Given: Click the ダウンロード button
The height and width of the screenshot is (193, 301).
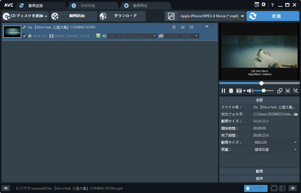Looking at the screenshot, I should pos(122,16).
